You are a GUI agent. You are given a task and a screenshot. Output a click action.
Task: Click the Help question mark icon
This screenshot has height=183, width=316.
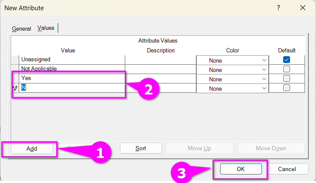click(279, 8)
